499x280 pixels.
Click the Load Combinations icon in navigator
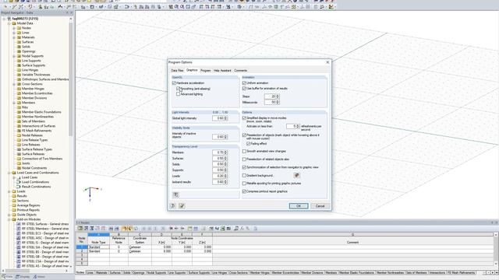point(19,182)
